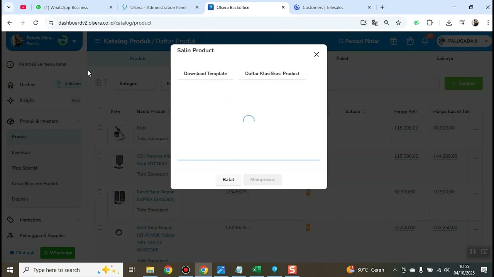Switch to Olsera Administration Panel tab
Viewport: 494px width, 277px height.
point(160,7)
